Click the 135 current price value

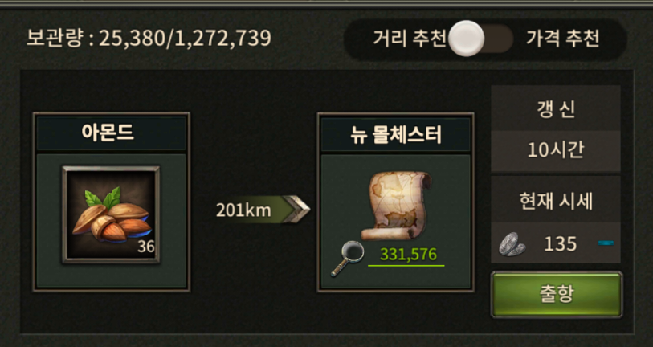[x=560, y=244]
